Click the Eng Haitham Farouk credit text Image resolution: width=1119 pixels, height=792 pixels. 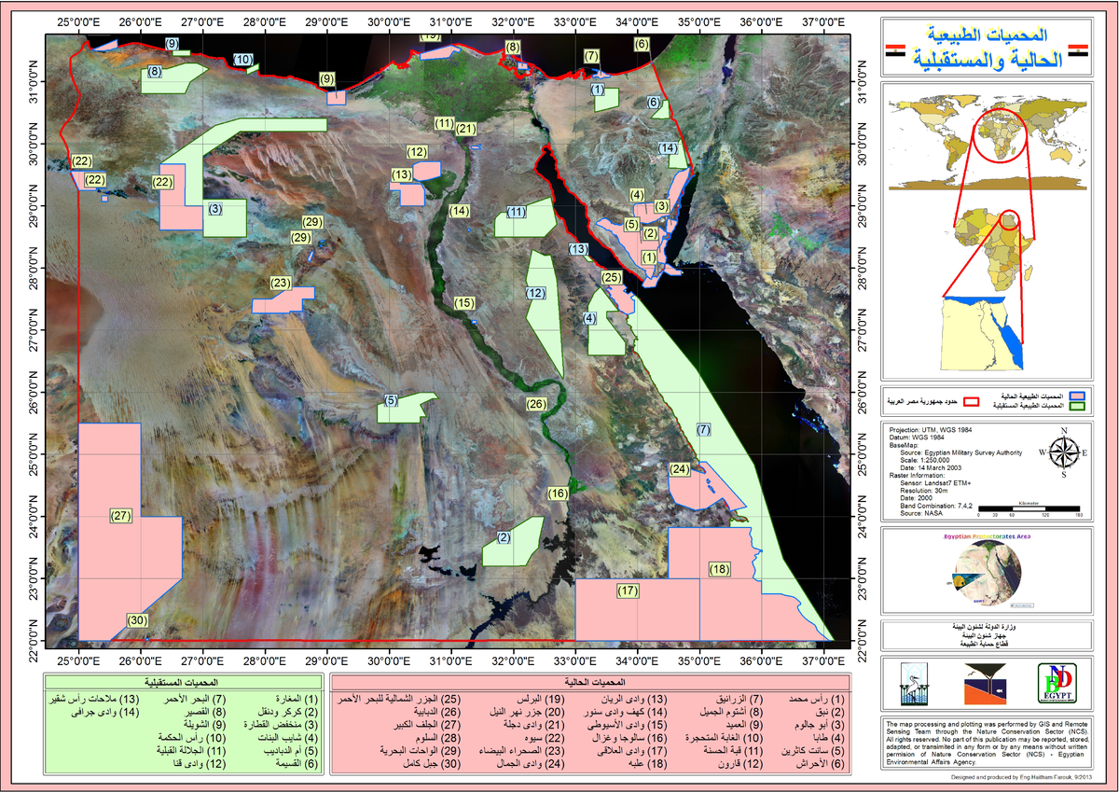pos(1022,776)
